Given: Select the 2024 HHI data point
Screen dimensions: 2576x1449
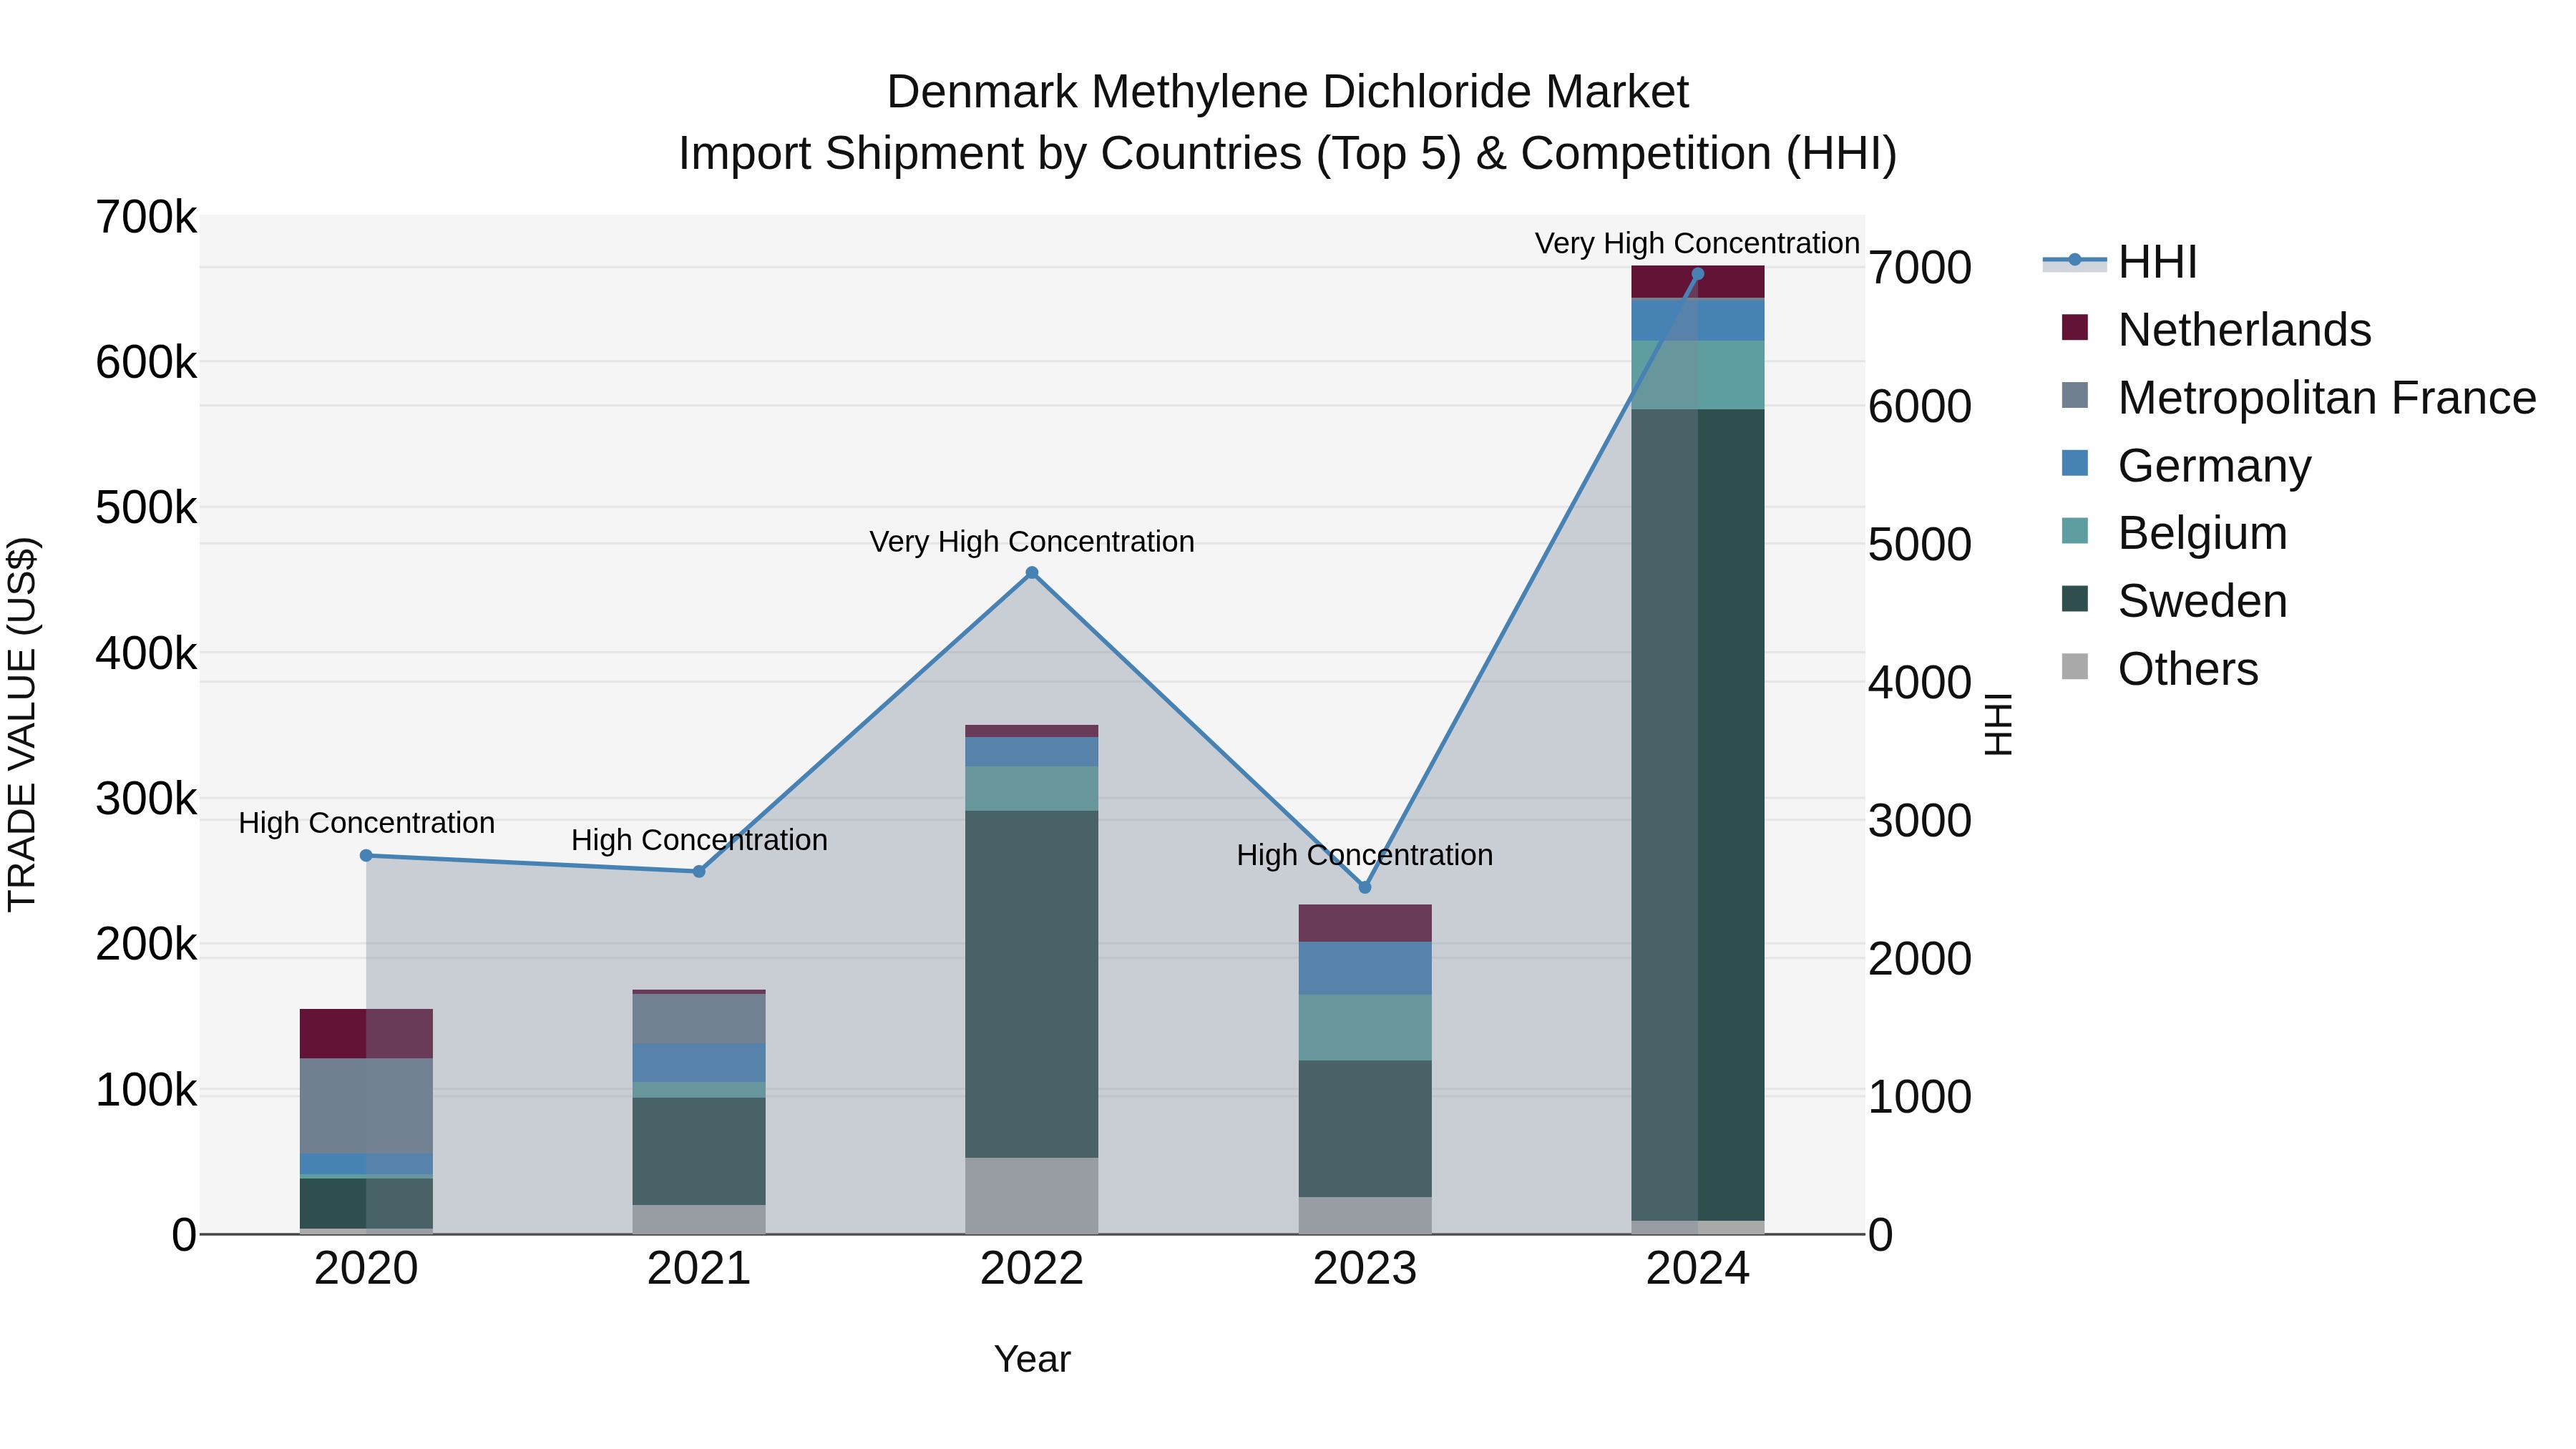Looking at the screenshot, I should [x=1697, y=274].
